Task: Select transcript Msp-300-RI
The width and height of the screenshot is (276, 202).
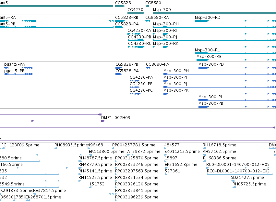Action: (x=165, y=31)
